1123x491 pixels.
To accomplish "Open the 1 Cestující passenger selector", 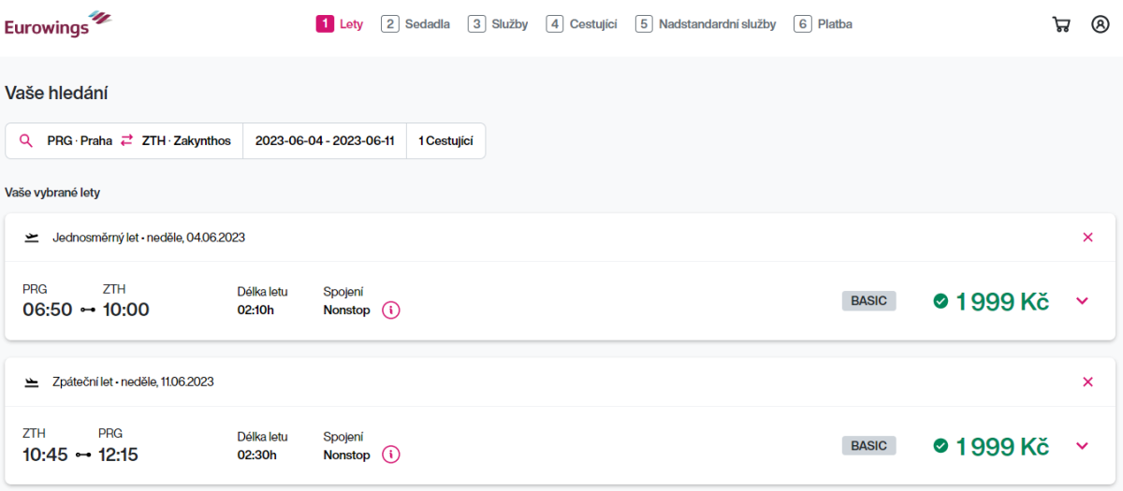I will pos(445,141).
